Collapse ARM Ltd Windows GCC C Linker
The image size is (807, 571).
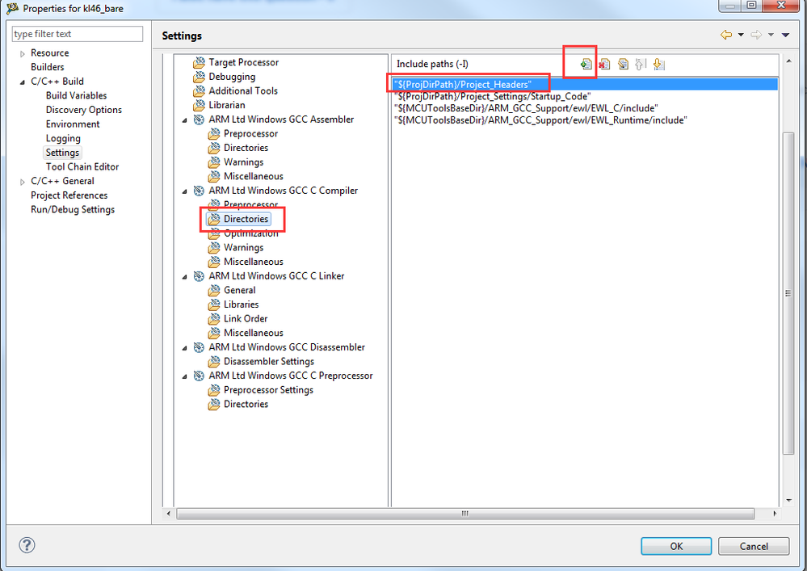(185, 276)
